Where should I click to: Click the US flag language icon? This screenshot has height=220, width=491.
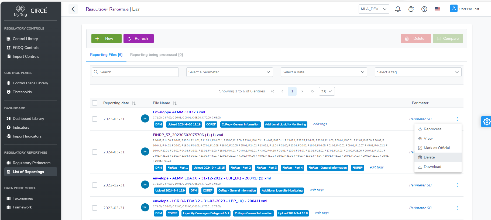pos(437,9)
